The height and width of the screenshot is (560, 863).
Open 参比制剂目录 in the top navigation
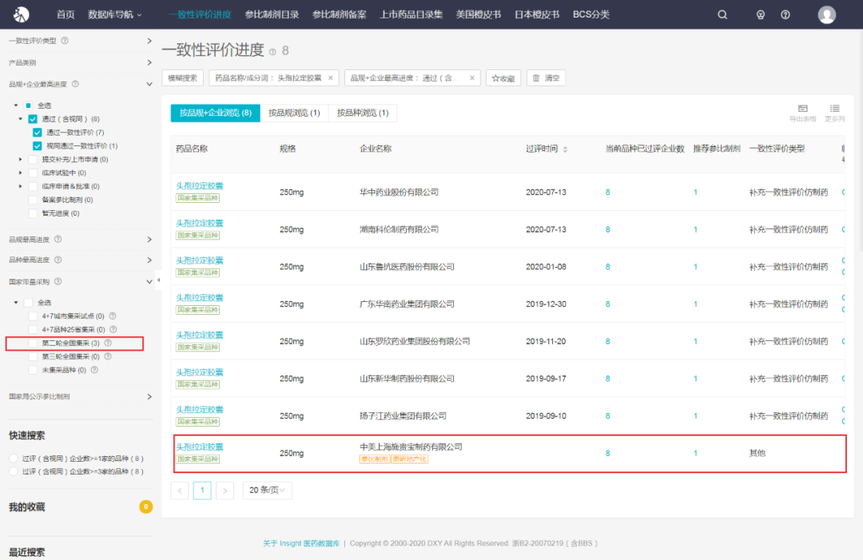272,15
